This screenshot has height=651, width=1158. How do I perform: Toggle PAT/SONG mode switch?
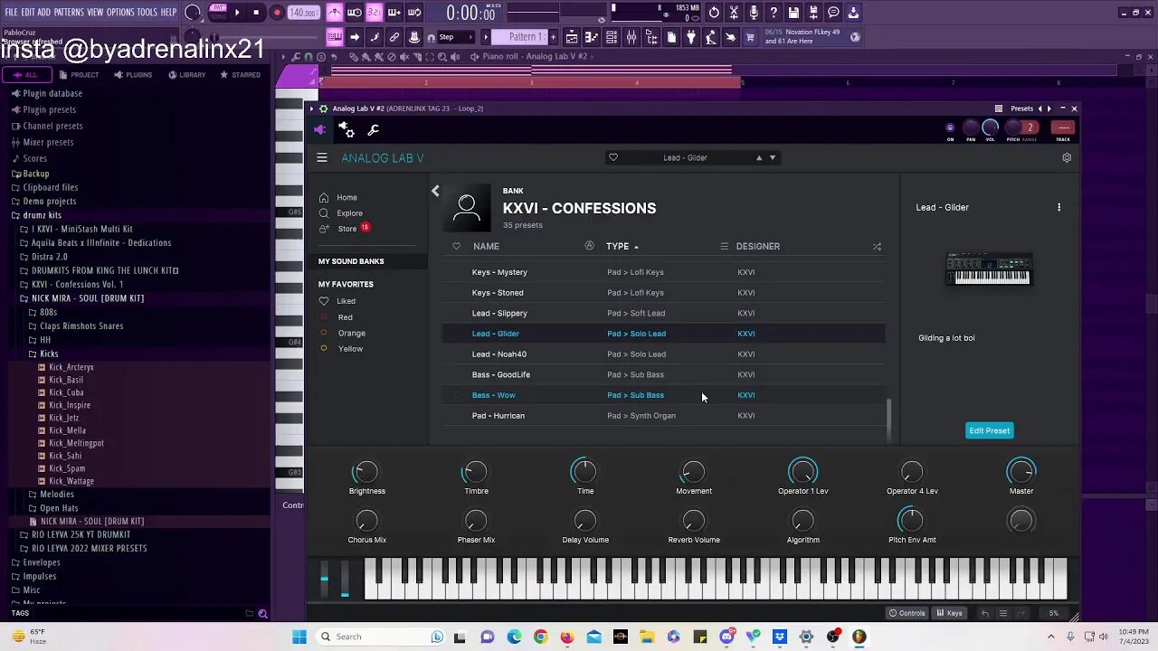pos(218,13)
